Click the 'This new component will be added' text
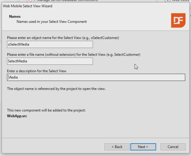191x156 pixels. [x=46, y=110]
